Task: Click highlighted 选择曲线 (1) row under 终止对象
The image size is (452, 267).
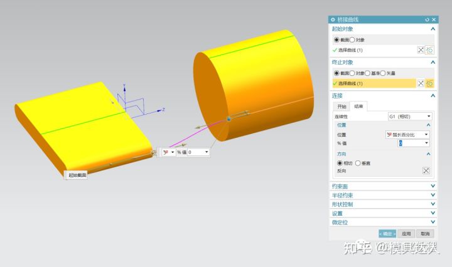Action: 374,83
